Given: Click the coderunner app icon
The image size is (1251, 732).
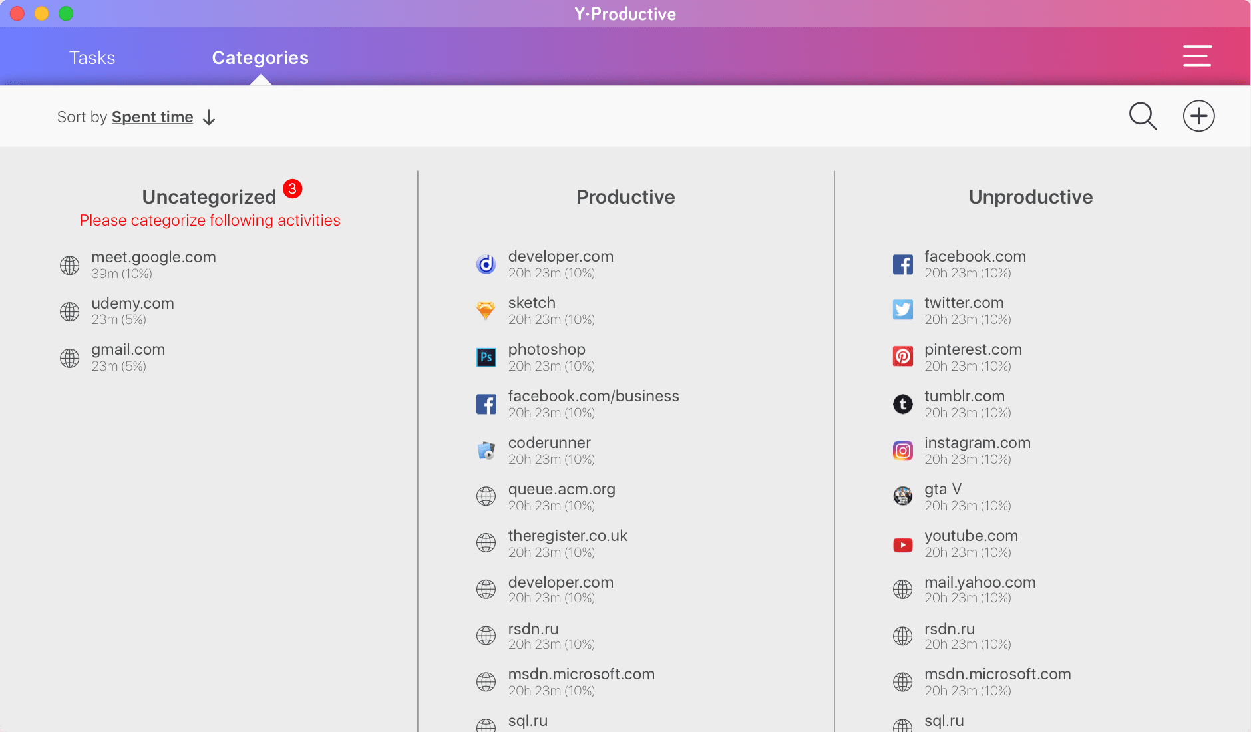Looking at the screenshot, I should pyautogui.click(x=486, y=451).
